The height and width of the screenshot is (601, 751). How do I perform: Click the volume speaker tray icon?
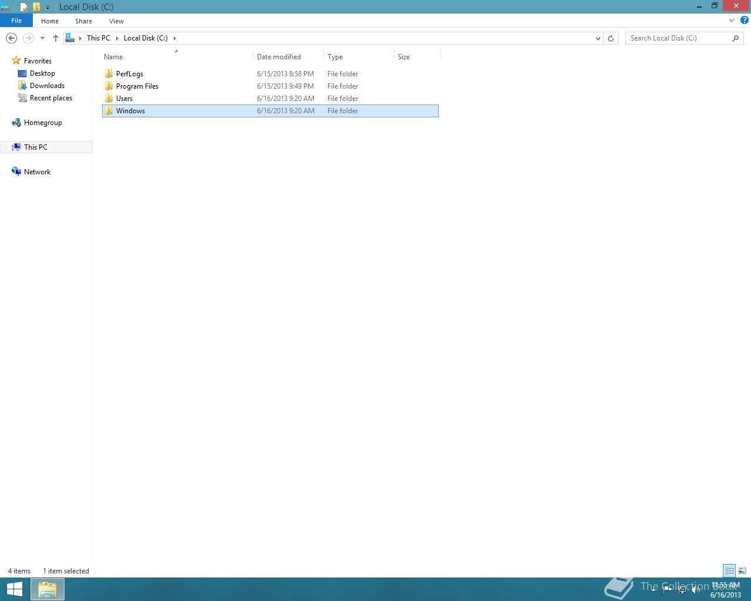point(696,590)
